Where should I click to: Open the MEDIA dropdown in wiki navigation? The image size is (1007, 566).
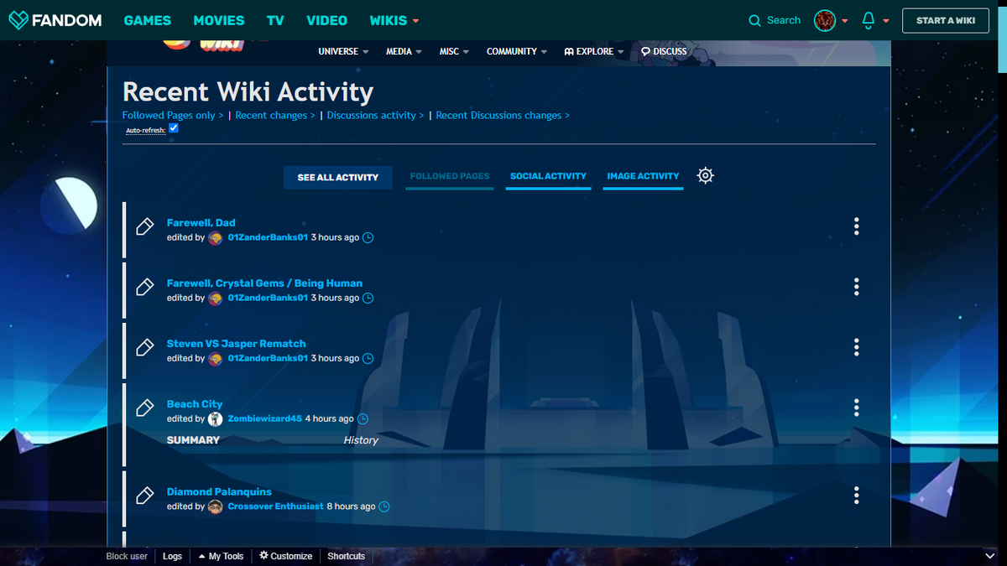403,51
